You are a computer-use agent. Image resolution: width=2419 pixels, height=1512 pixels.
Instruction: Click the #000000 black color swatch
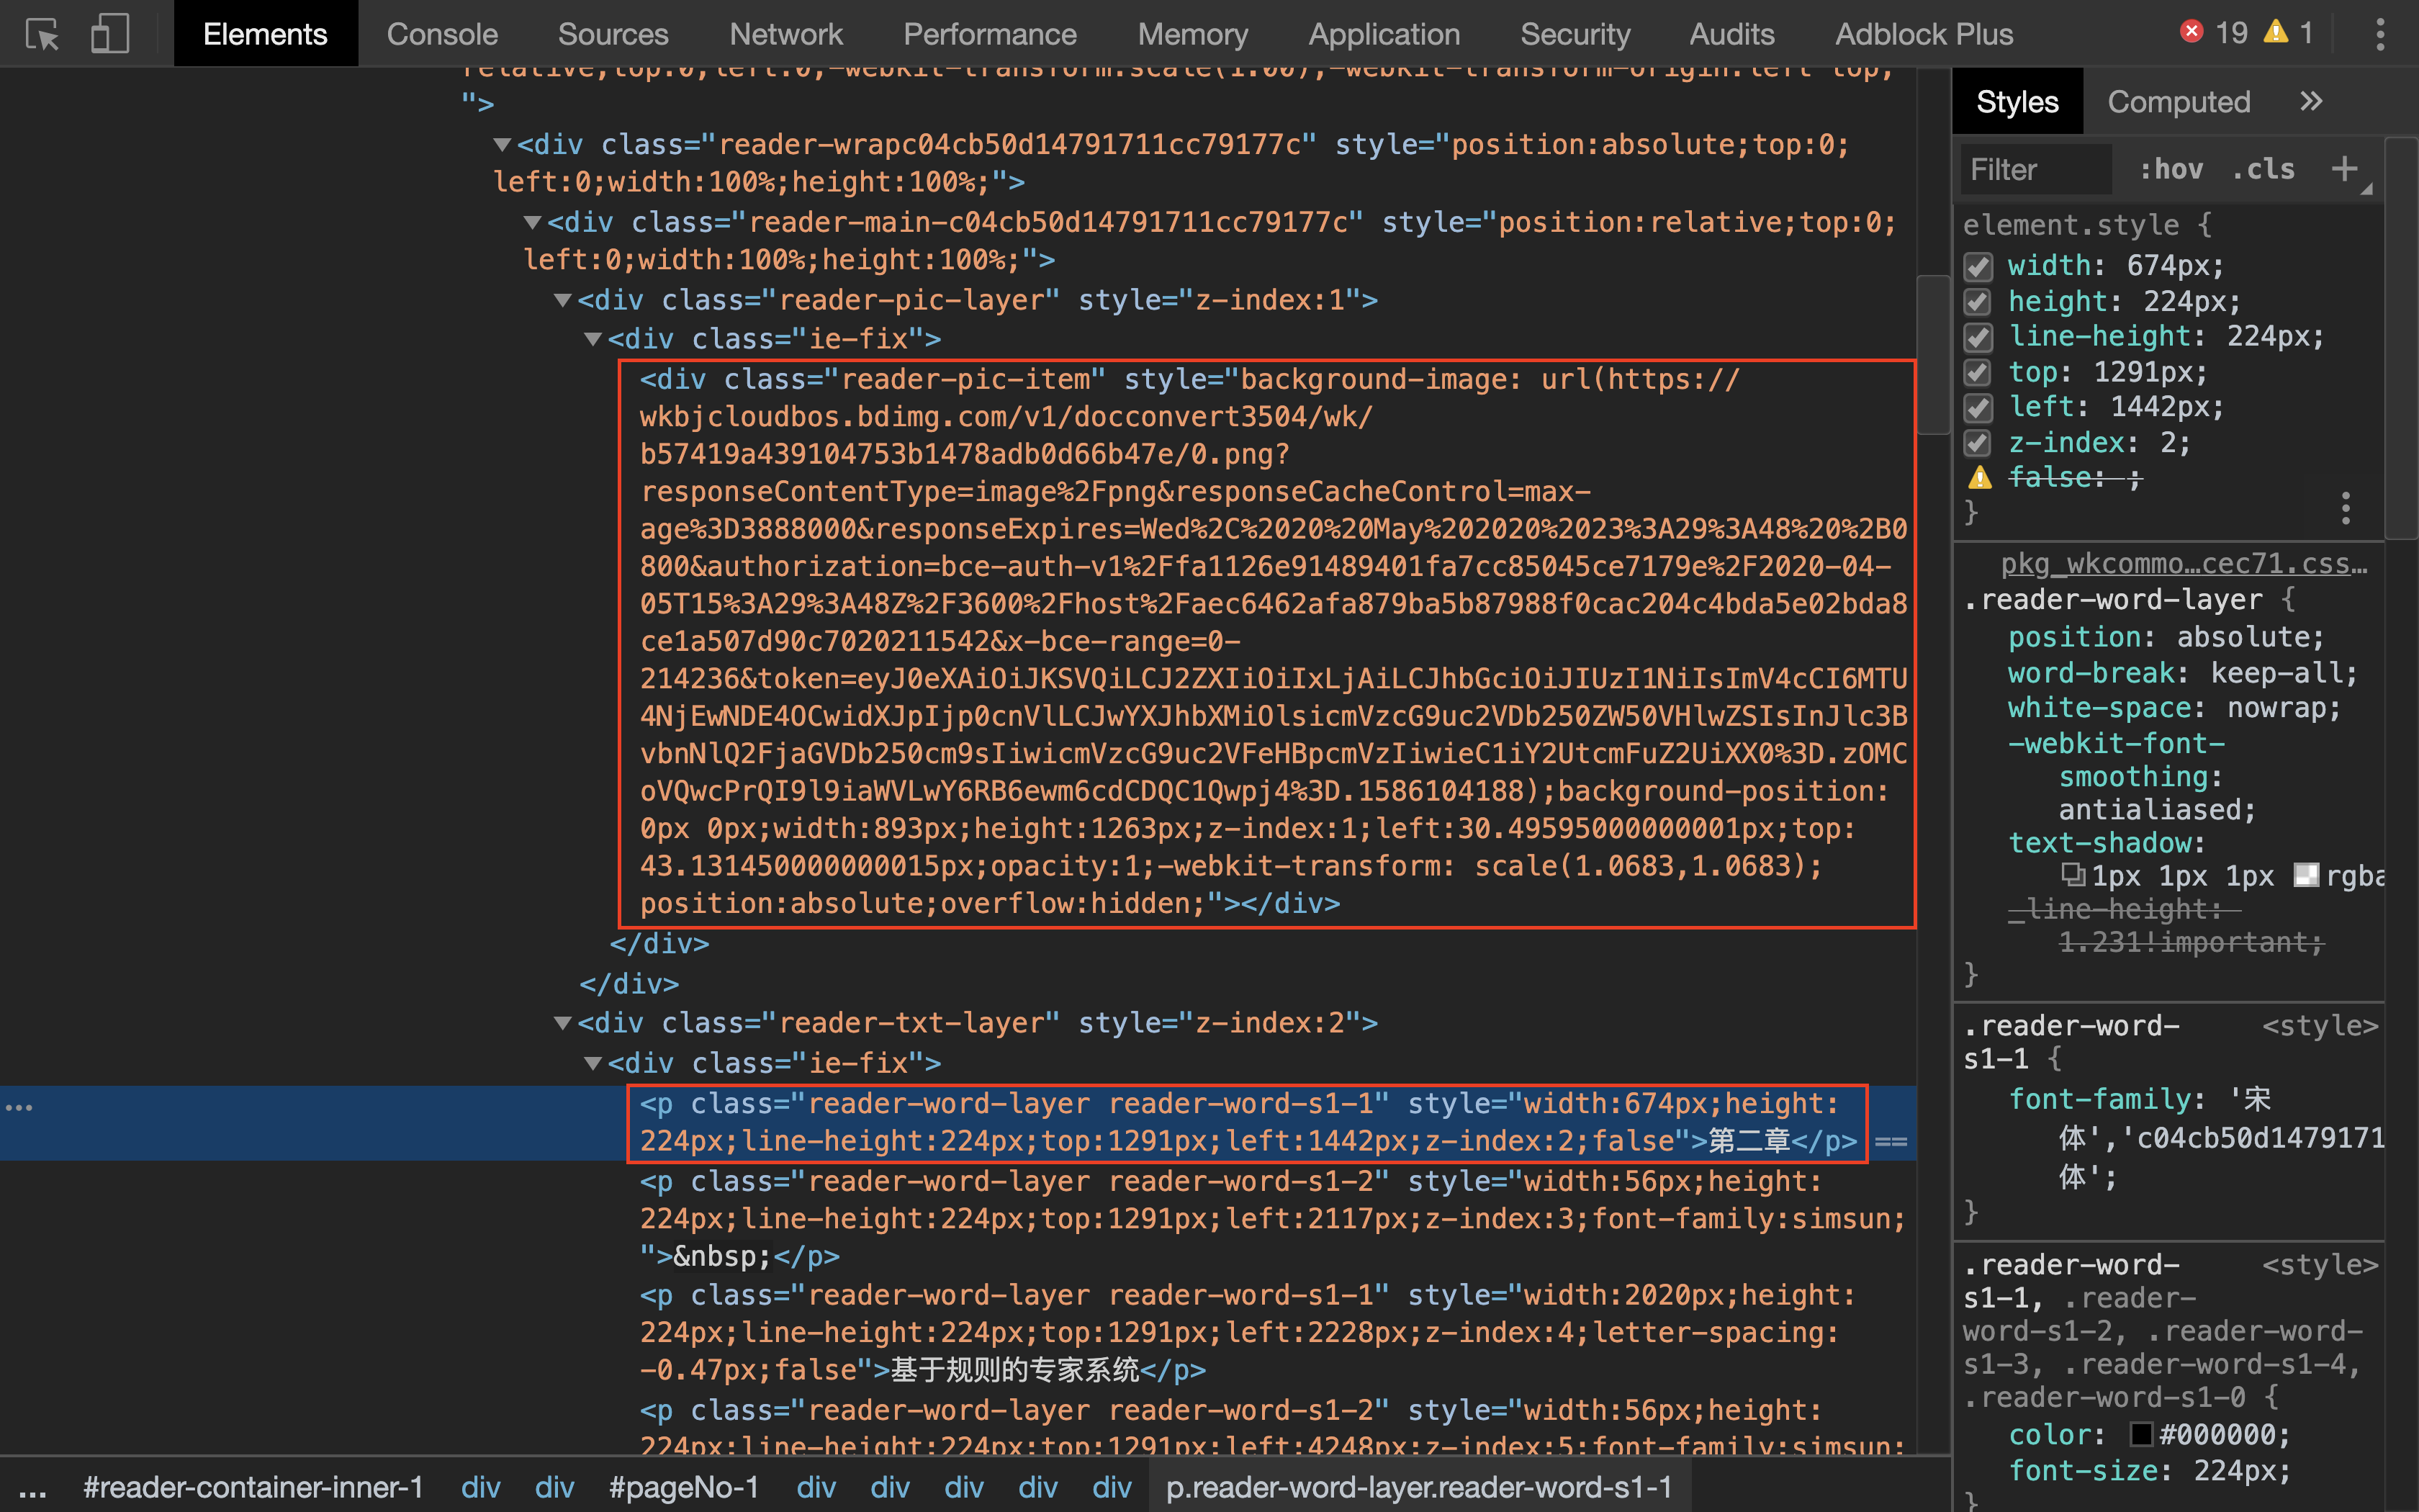[2141, 1435]
